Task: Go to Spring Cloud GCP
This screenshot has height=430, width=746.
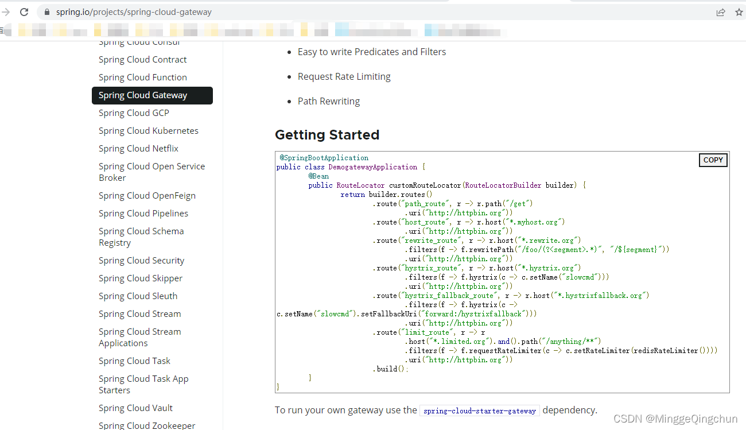Action: (134, 113)
